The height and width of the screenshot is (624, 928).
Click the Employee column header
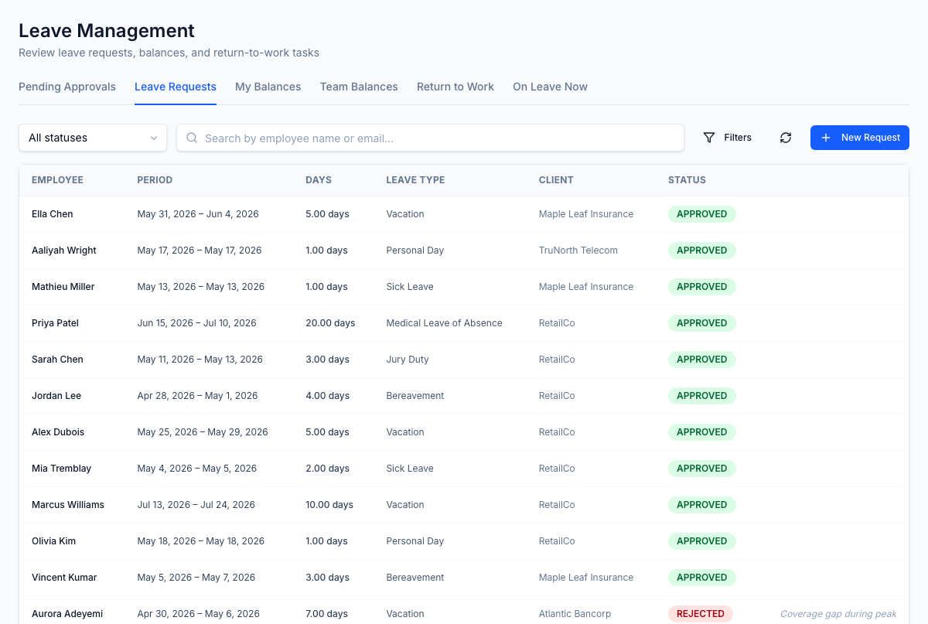tap(57, 180)
